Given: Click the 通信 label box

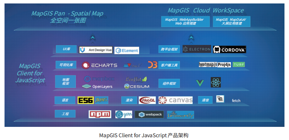Looking at the screenshot, I should (x=205, y=100).
